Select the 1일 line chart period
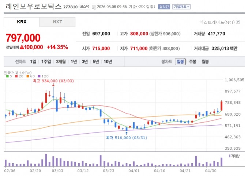Image resolution: width=245 pixels, height=176 pixels. point(33,62)
